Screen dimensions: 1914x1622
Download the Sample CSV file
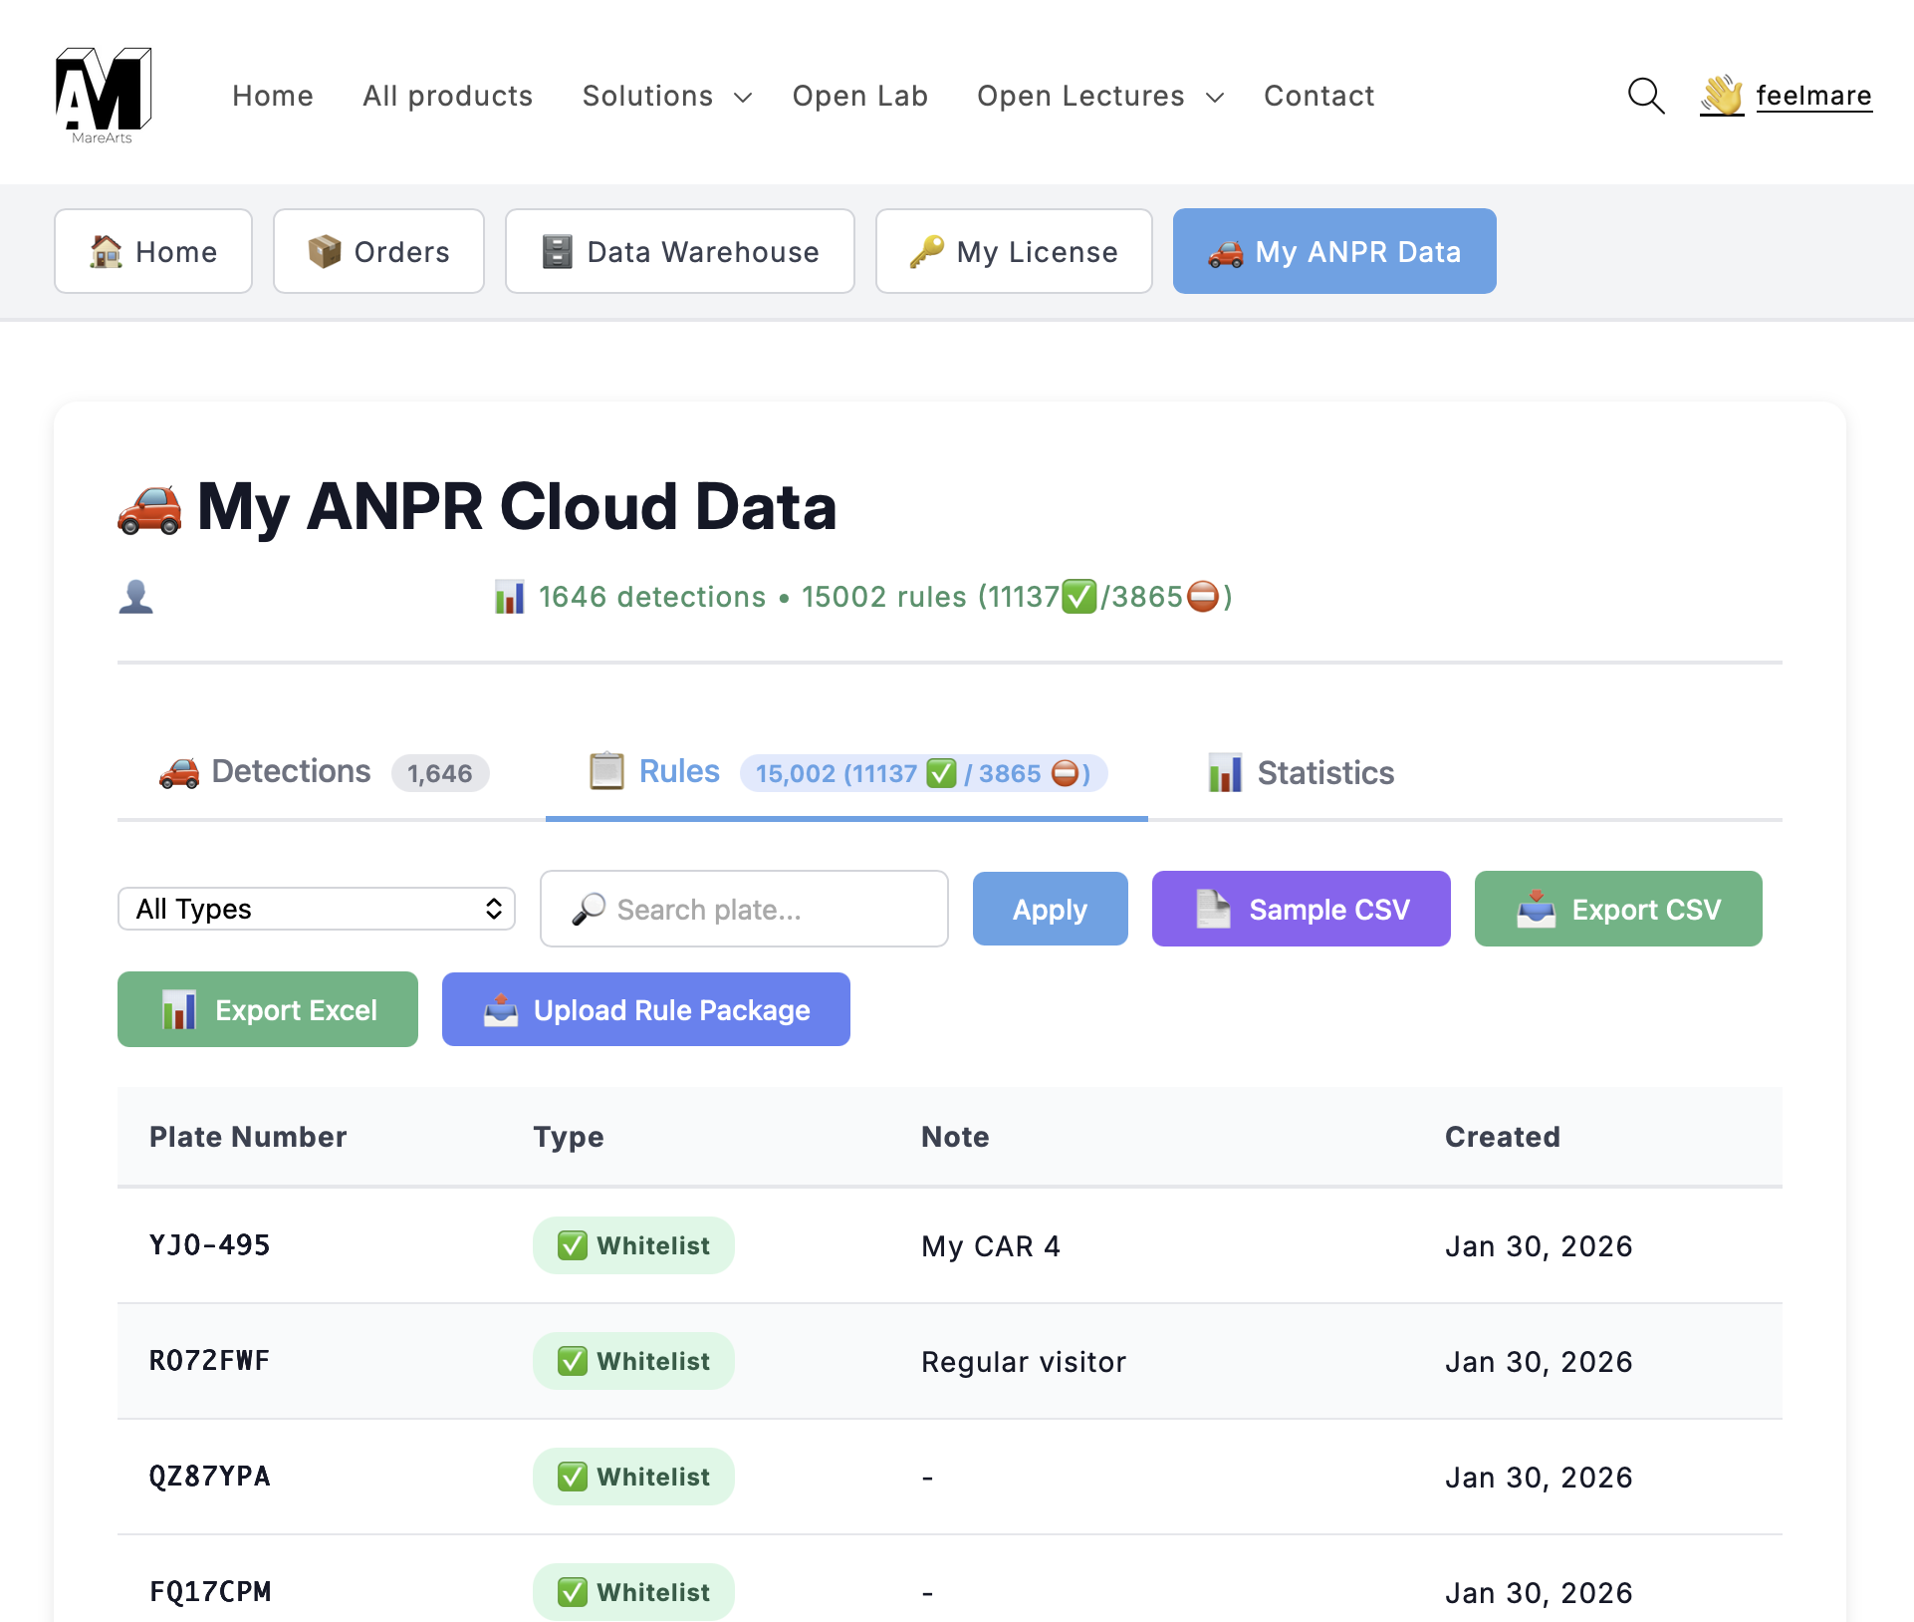click(1301, 909)
